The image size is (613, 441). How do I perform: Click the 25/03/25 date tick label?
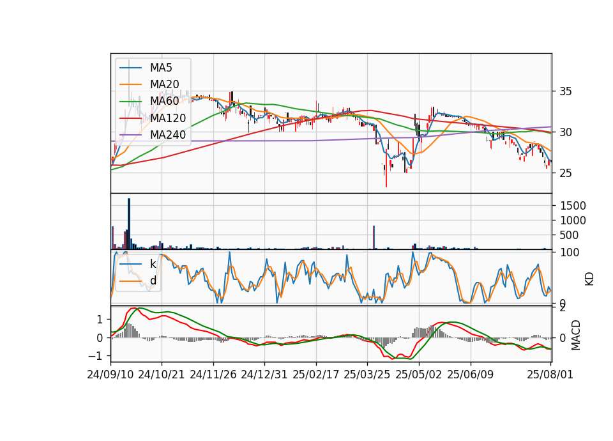click(x=367, y=375)
